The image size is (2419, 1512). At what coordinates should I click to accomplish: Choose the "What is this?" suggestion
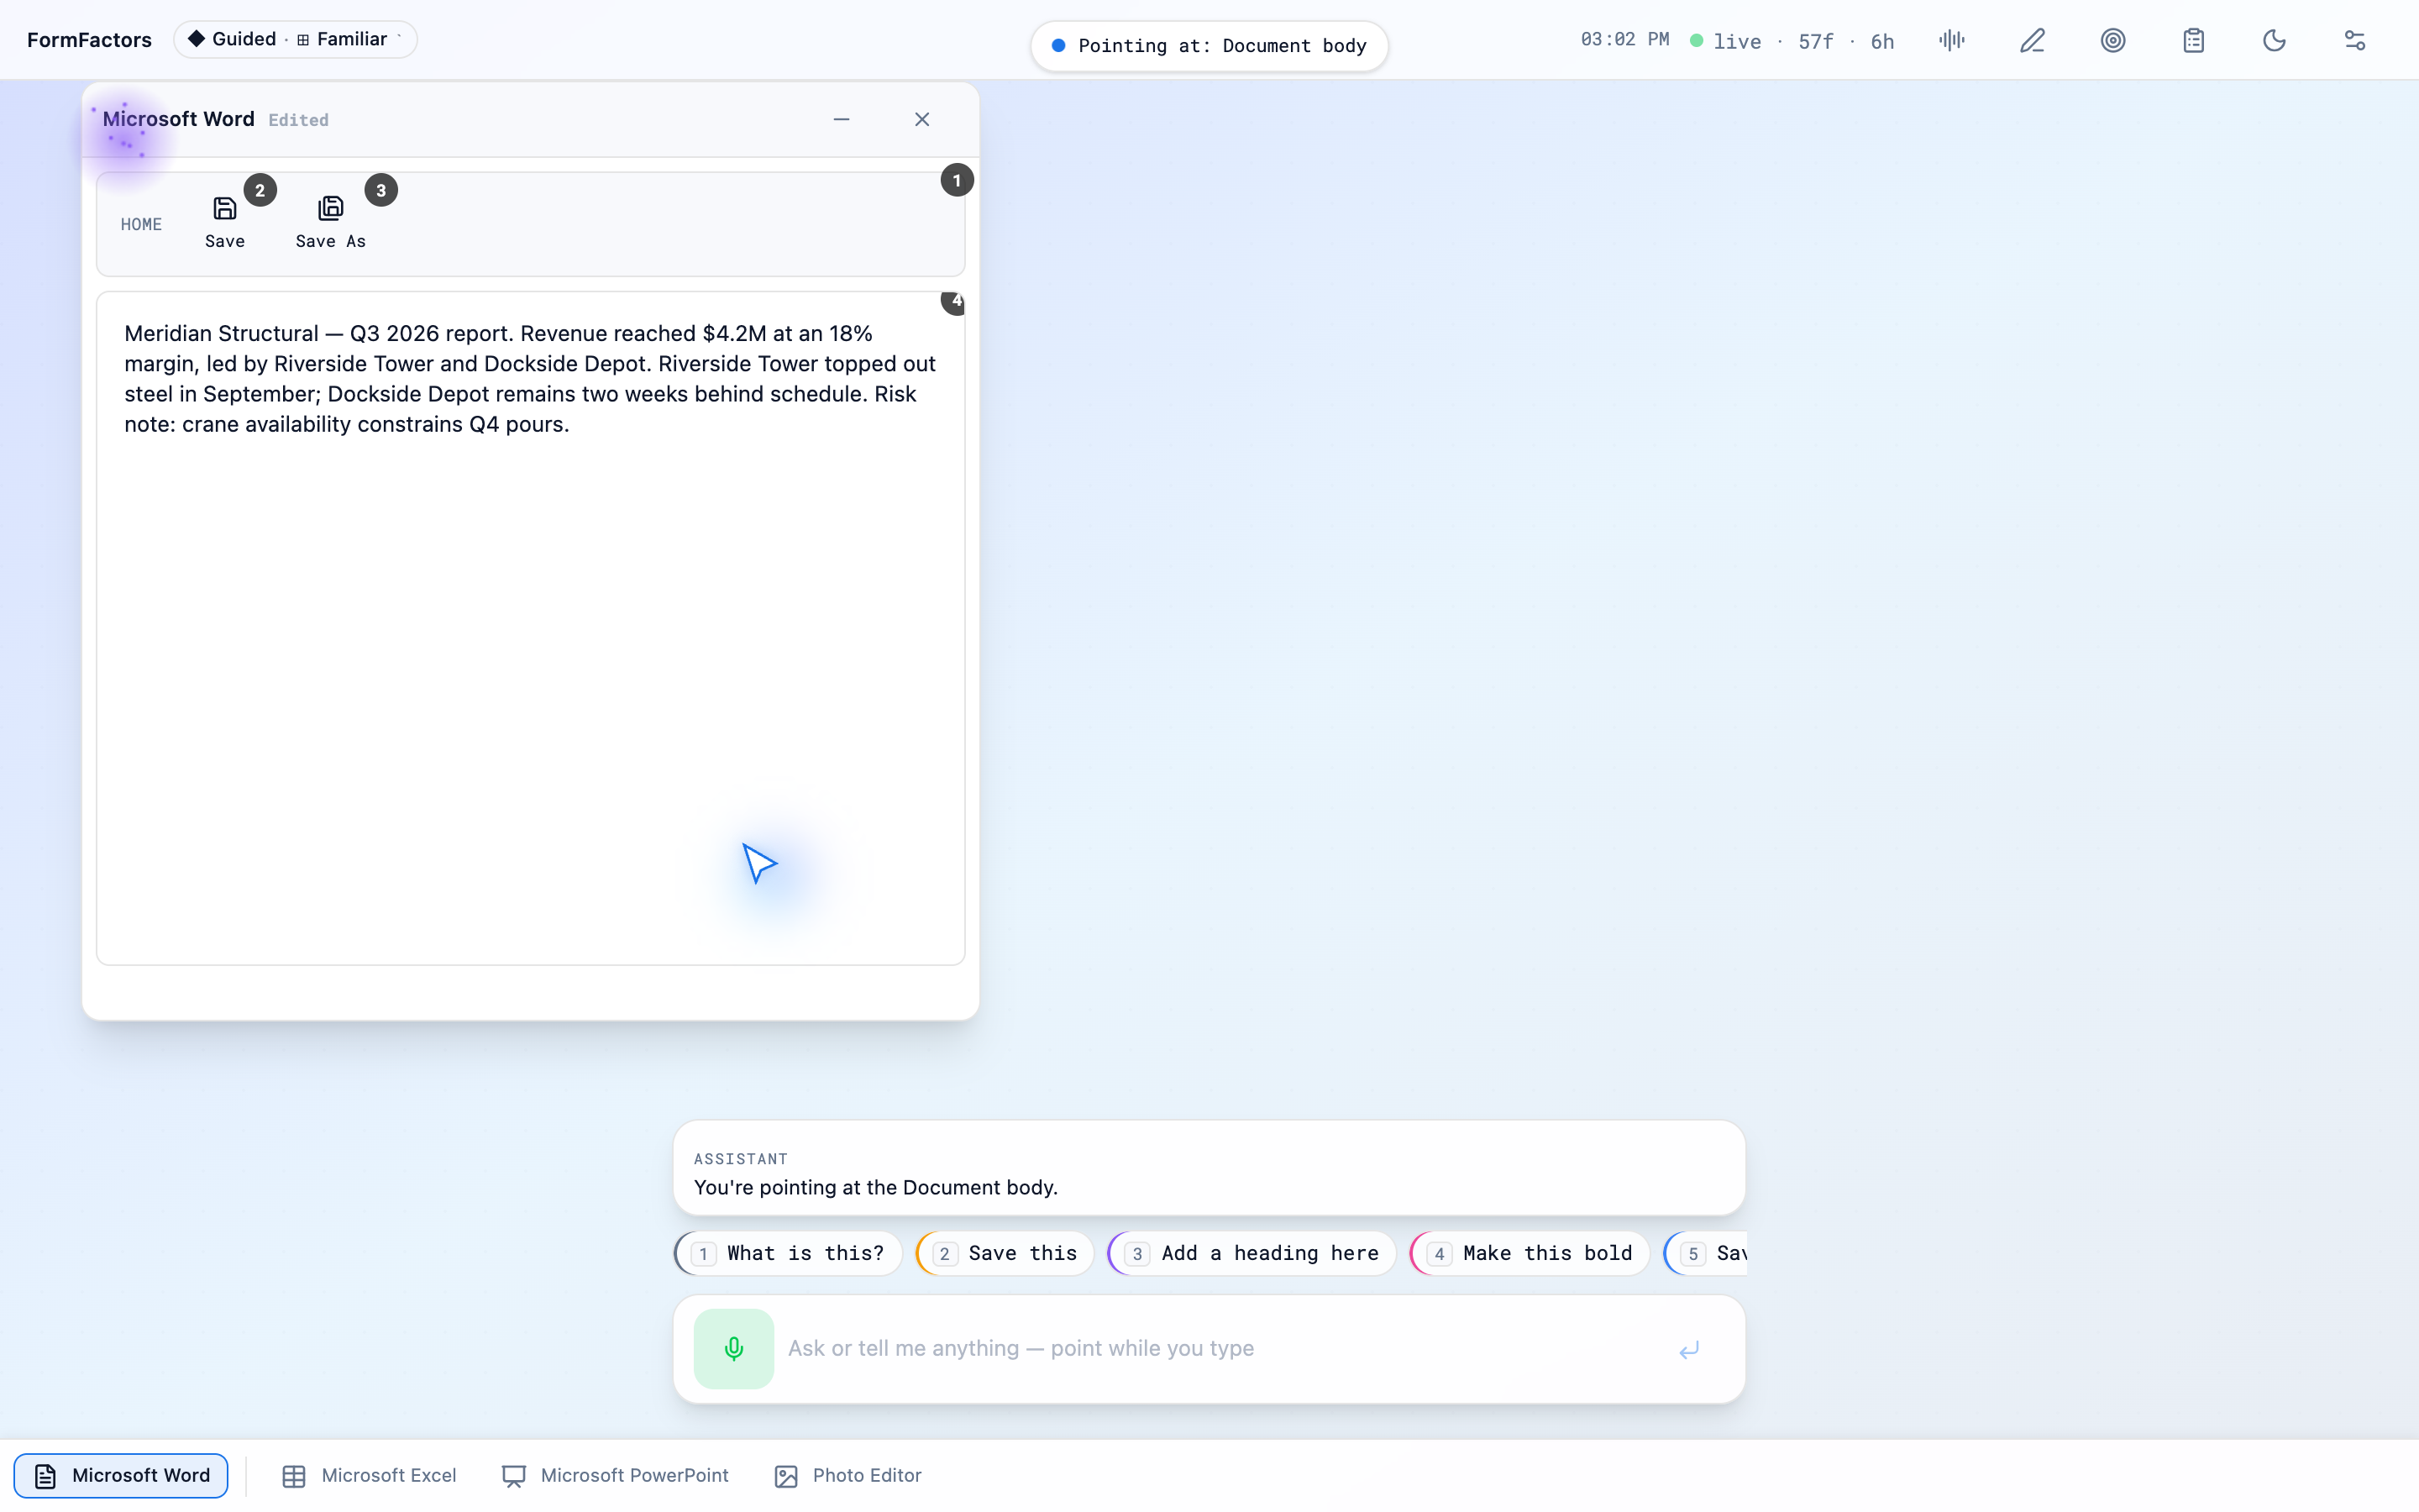[788, 1253]
